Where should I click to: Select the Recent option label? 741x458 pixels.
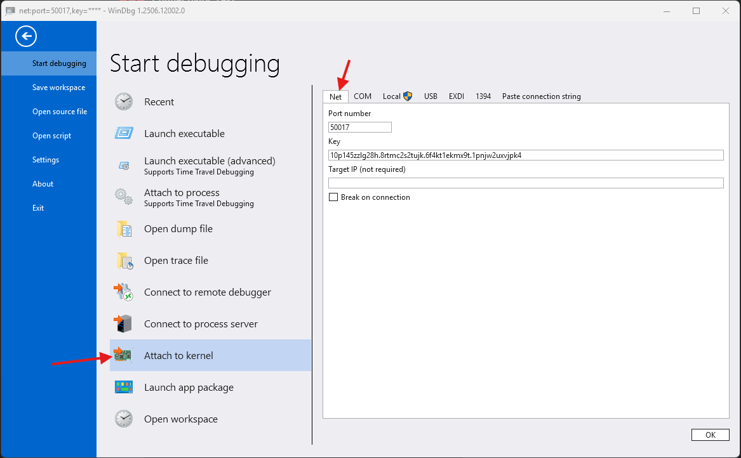point(159,102)
